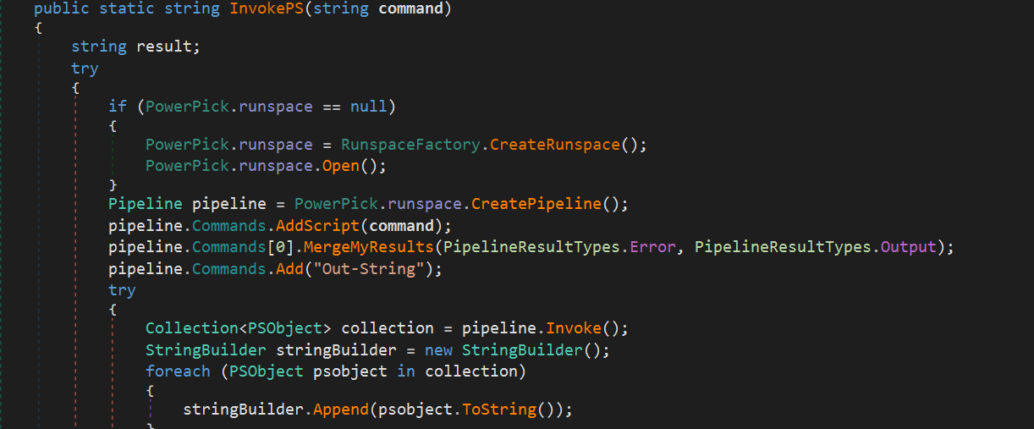Viewport: 1034px width, 429px height.
Task: Click the CreatePipeline method call
Action: (536, 204)
